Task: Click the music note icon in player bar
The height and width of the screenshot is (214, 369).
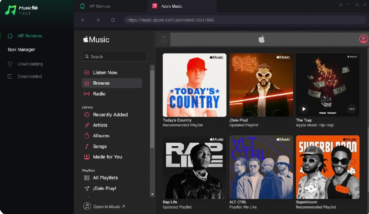Action: click(163, 39)
